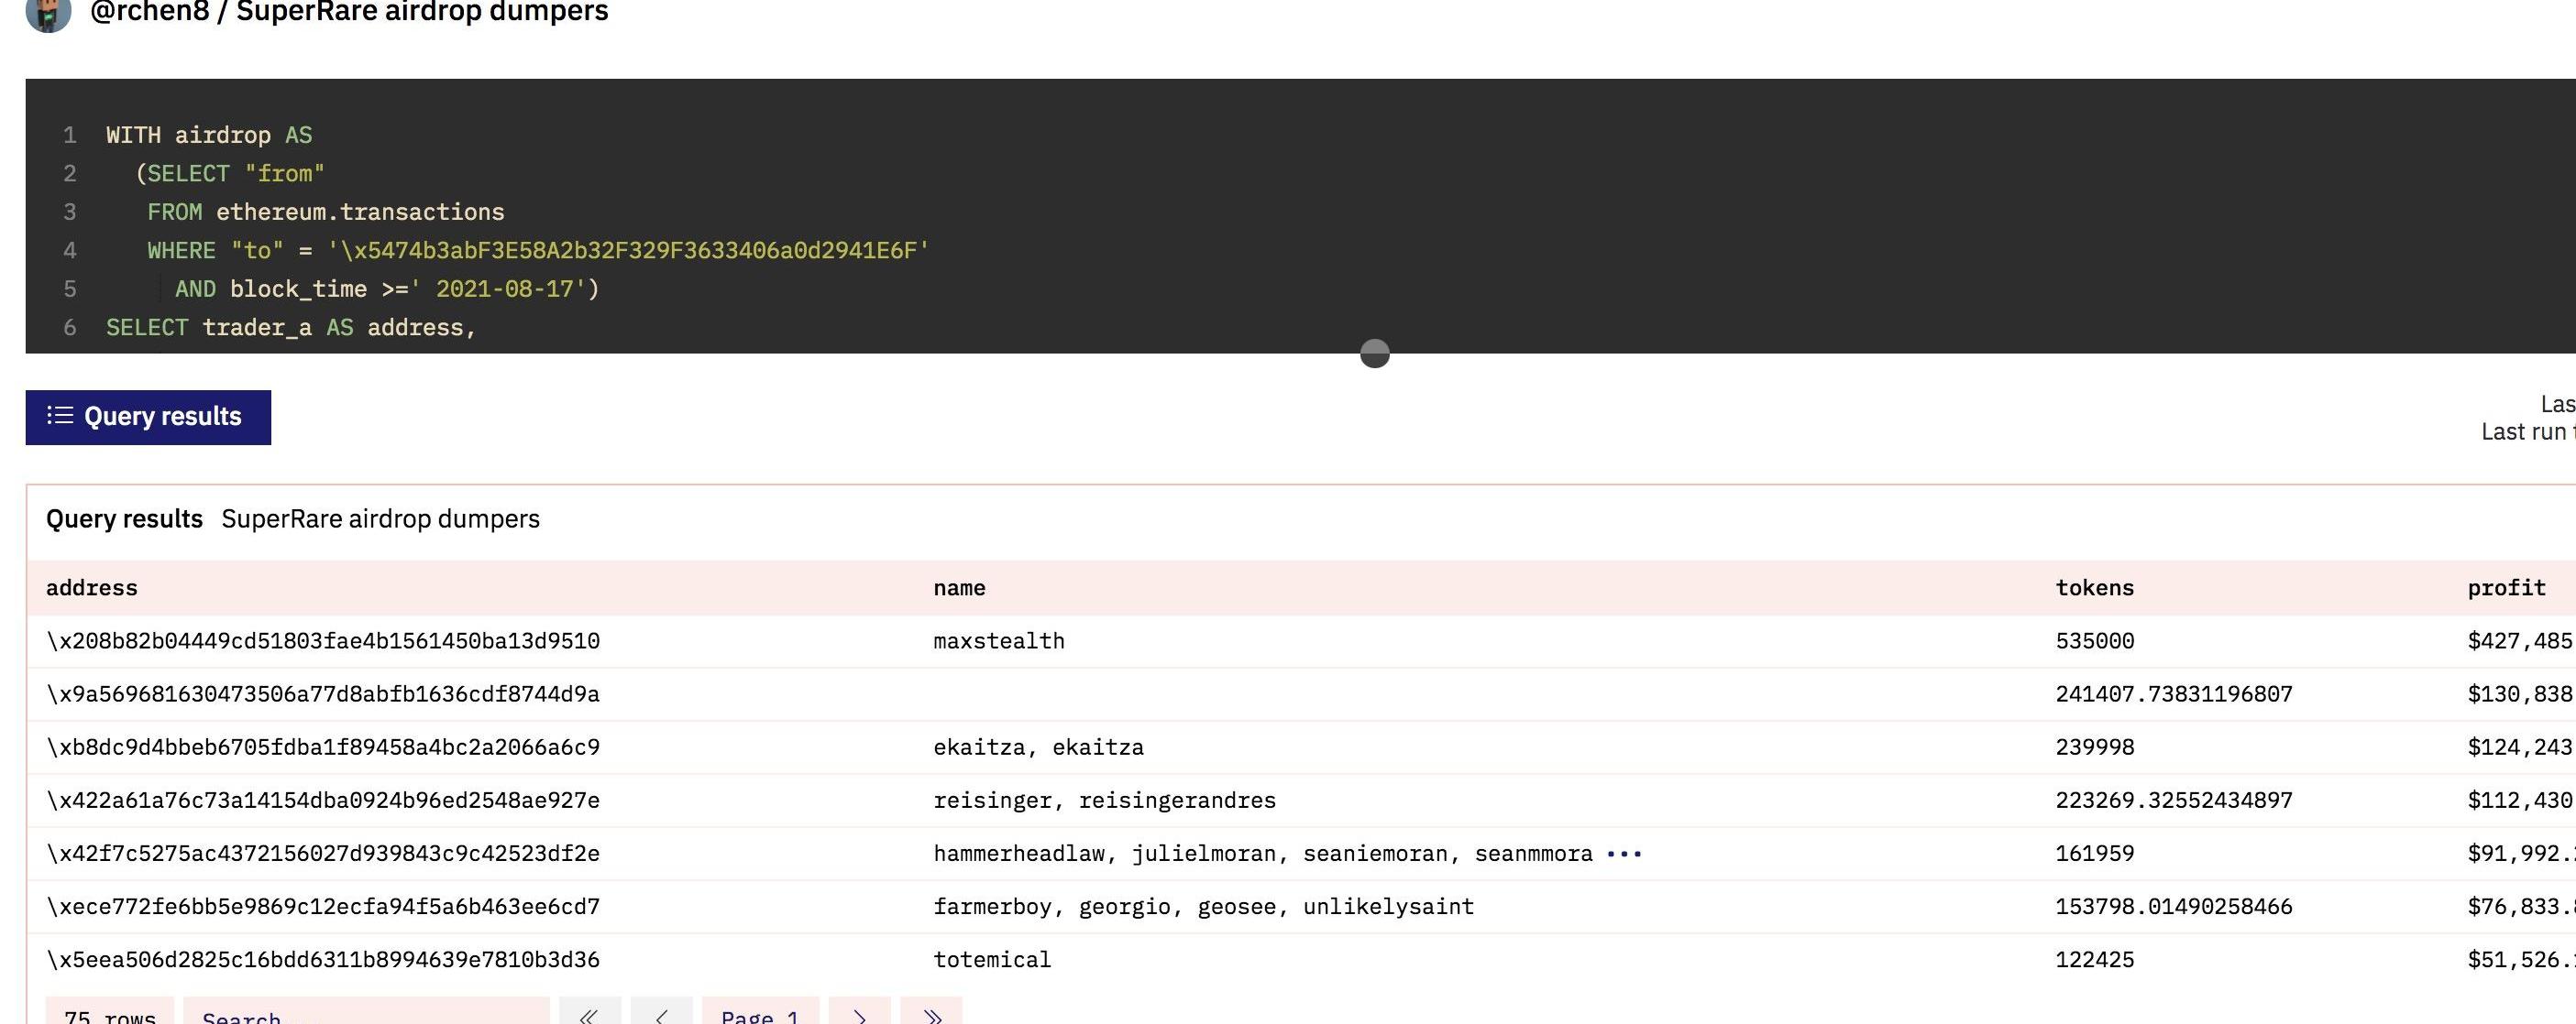
Task: Sort by the tokens column header
Action: tap(2094, 587)
